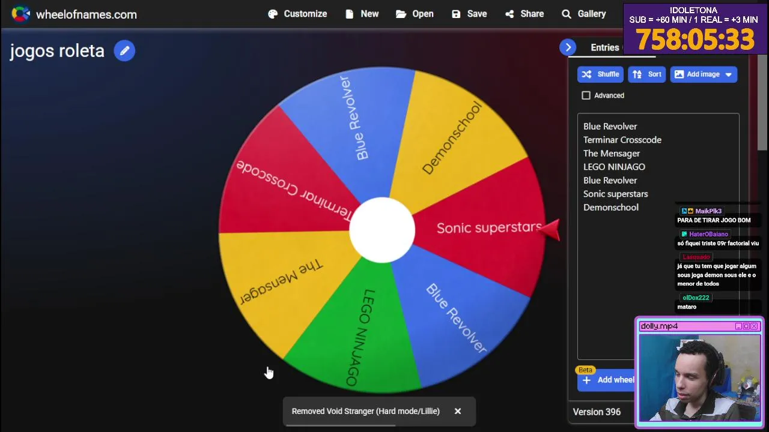769x432 pixels.
Task: Share this wheel
Action: [524, 14]
